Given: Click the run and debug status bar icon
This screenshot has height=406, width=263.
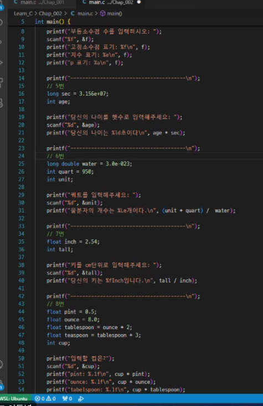Looking at the screenshot, I should [x=81, y=398].
